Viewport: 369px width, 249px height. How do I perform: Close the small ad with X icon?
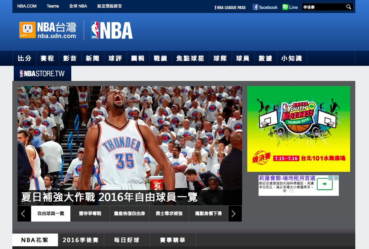tap(336, 178)
